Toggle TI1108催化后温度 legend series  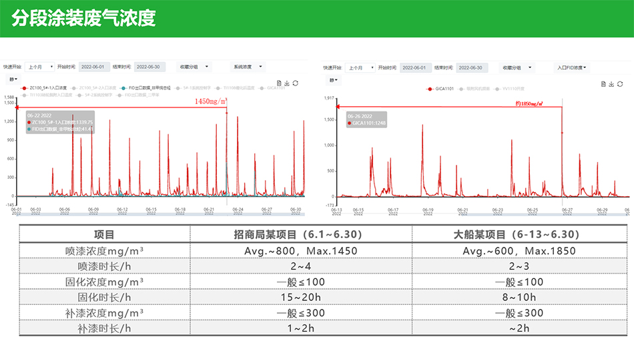pyautogui.click(x=236, y=88)
